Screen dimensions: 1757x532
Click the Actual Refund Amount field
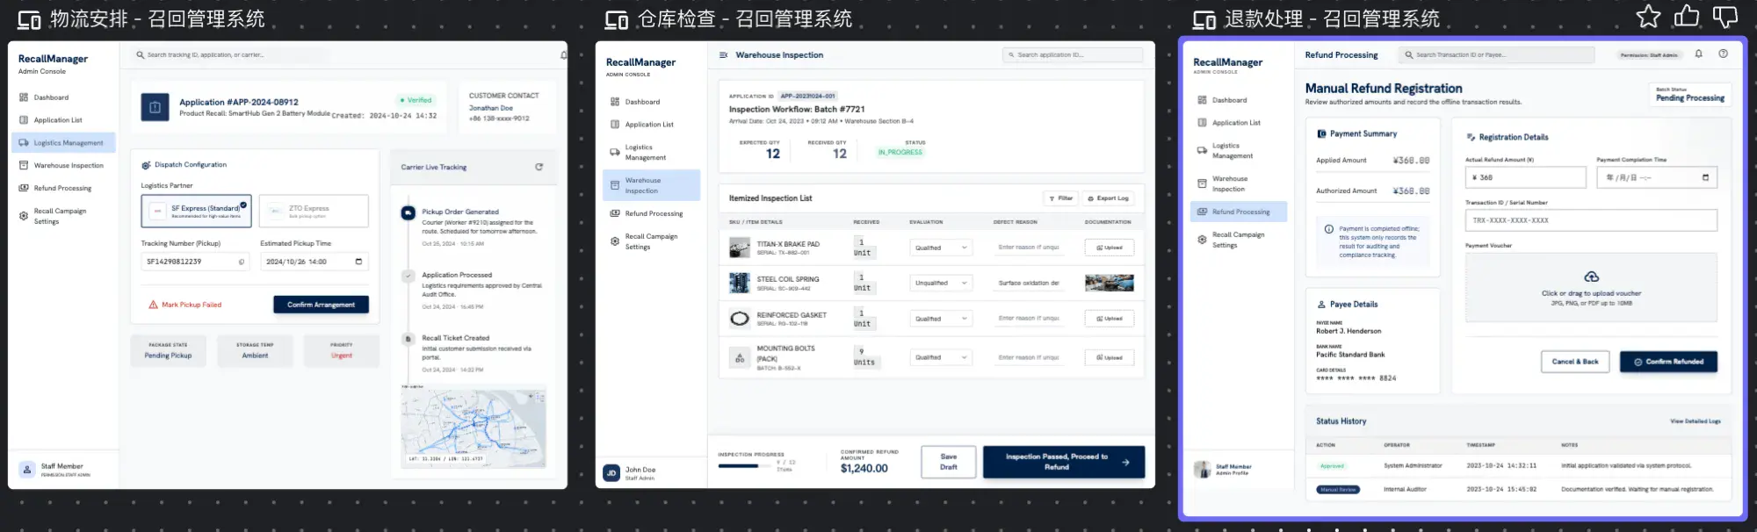coord(1525,177)
